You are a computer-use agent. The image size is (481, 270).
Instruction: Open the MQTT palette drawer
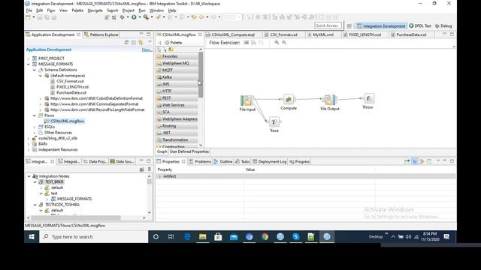click(177, 70)
